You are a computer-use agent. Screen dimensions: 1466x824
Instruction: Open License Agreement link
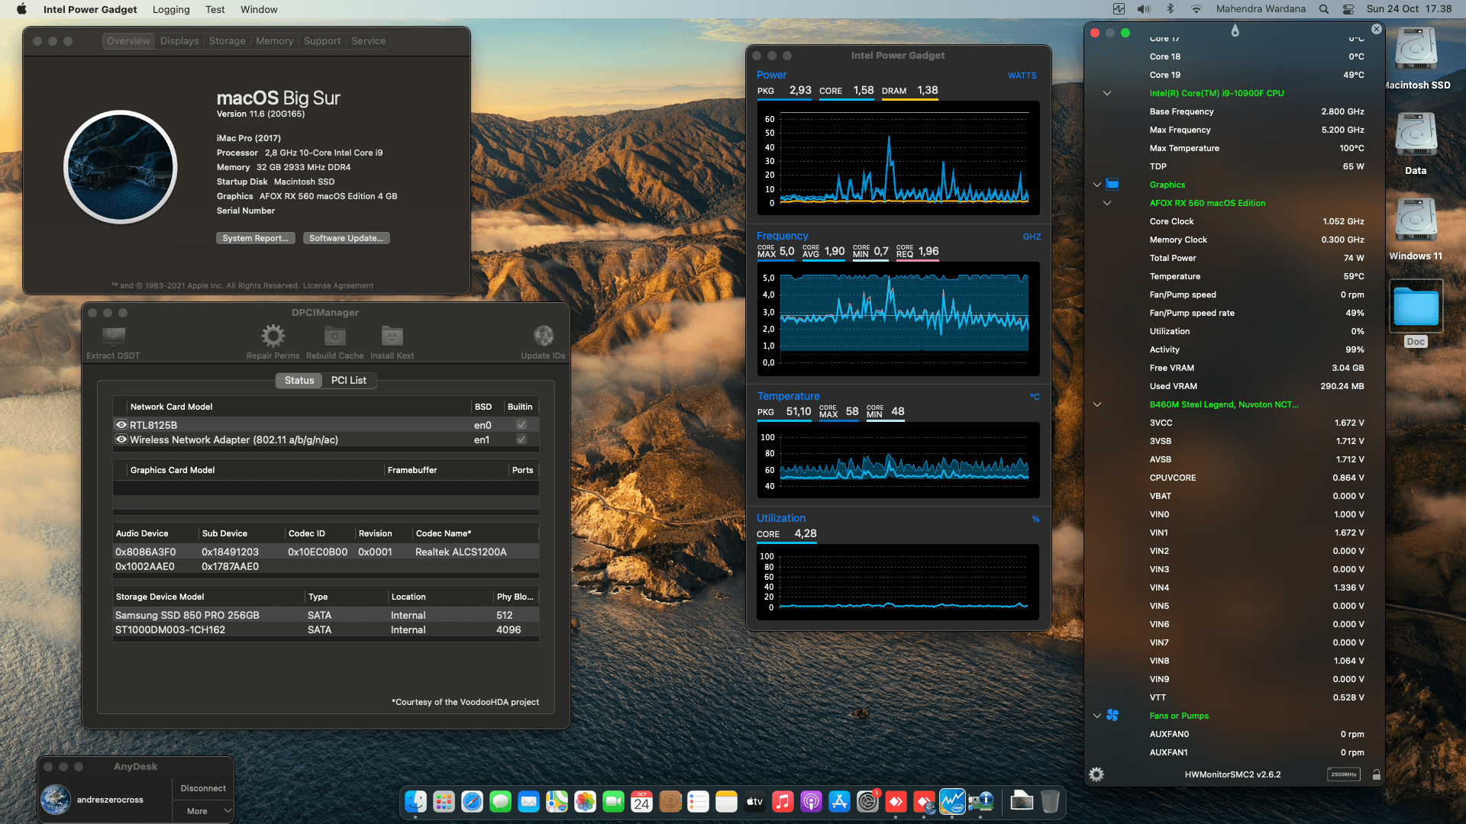pos(338,285)
